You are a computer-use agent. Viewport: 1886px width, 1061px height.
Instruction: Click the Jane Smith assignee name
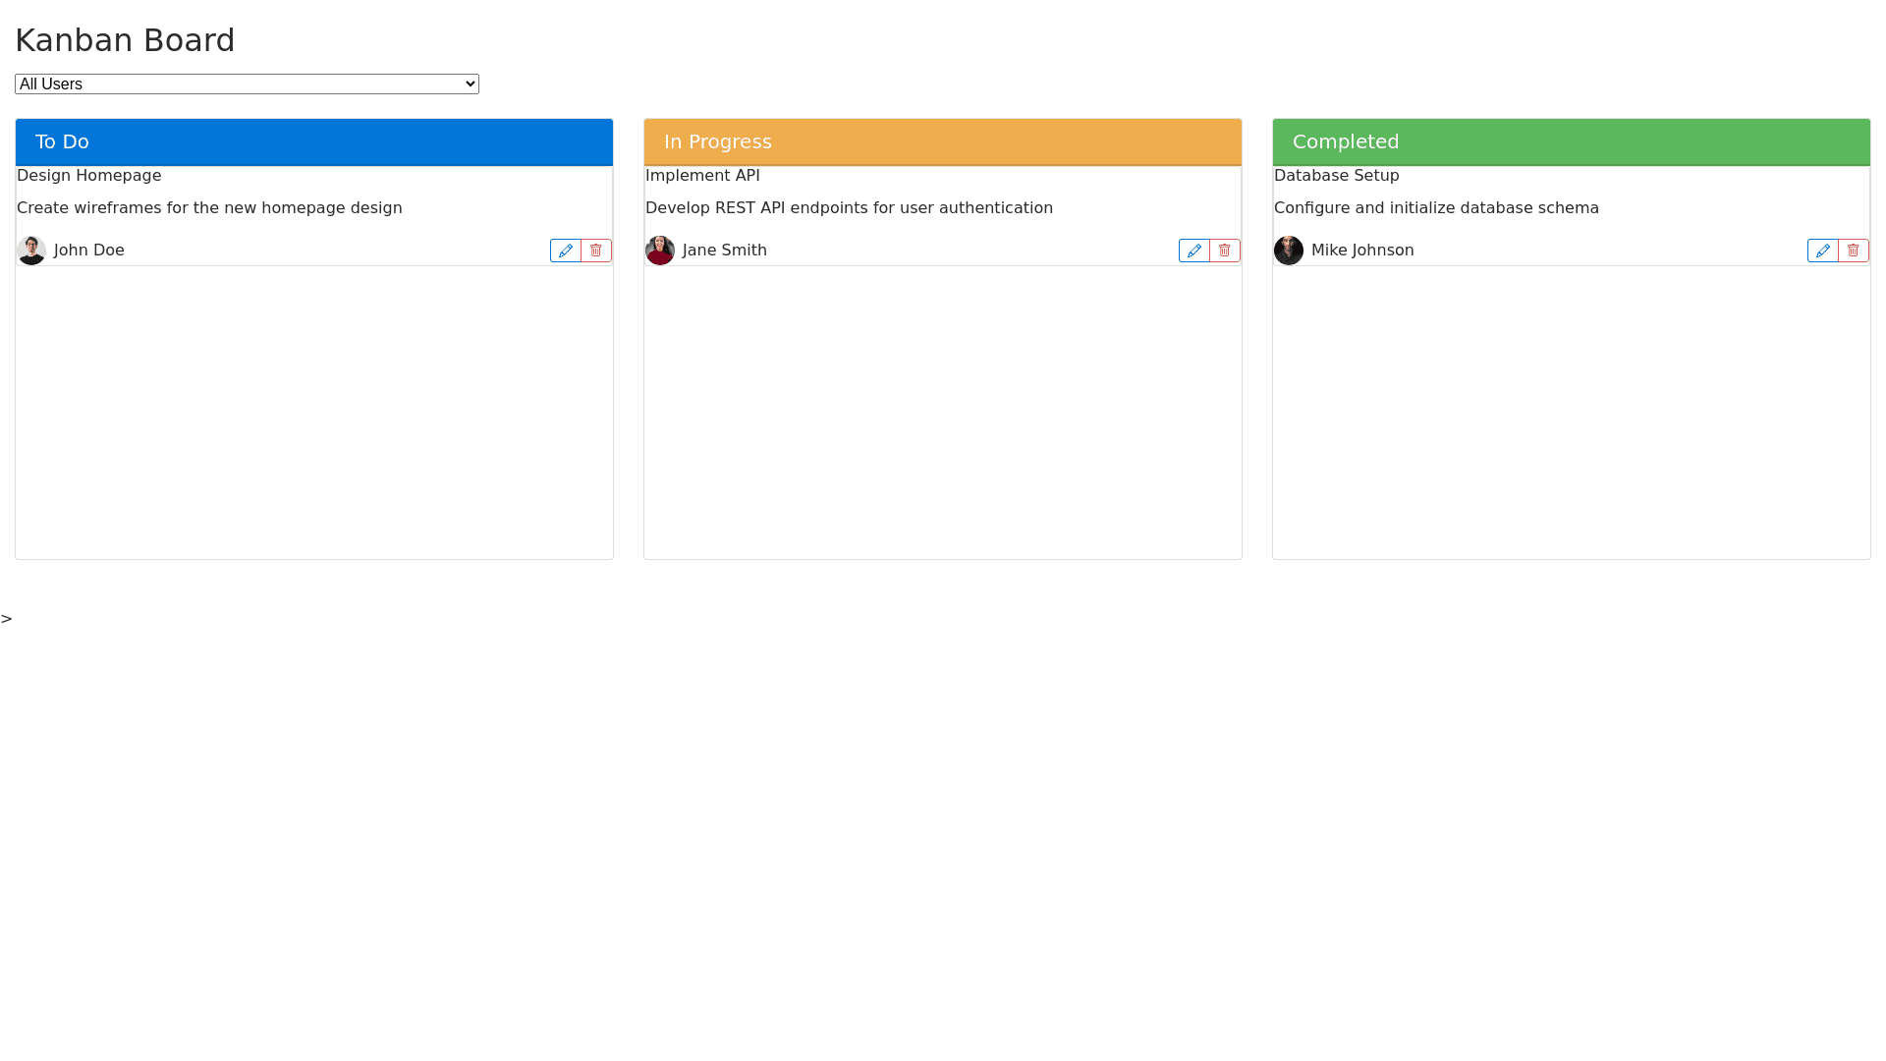725,251
